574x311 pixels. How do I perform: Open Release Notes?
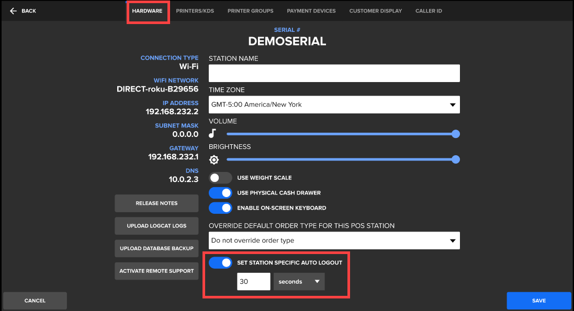(156, 203)
